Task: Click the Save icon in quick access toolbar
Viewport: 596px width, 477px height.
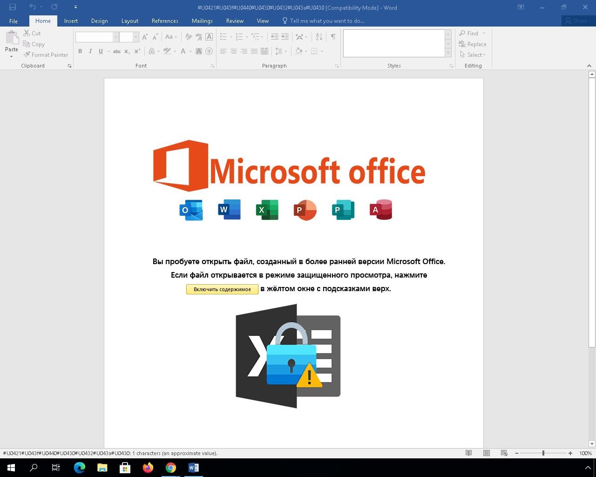Action: tap(13, 7)
